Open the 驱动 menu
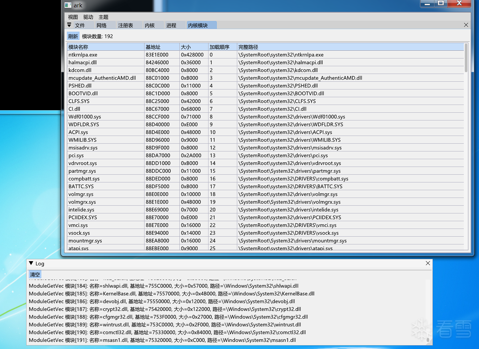This screenshot has width=479, height=349. (x=88, y=17)
